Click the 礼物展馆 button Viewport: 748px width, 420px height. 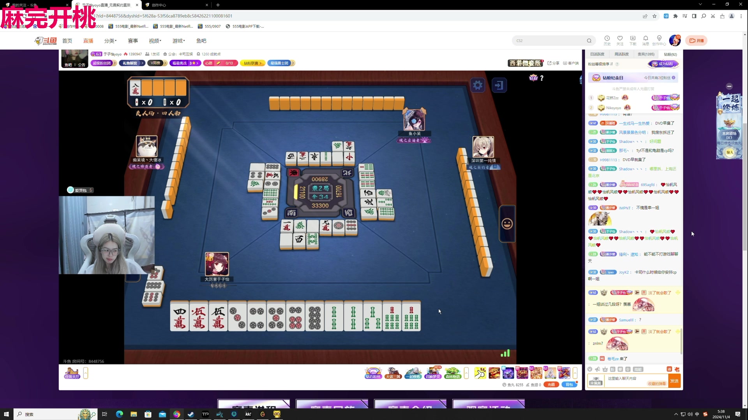tap(132, 63)
